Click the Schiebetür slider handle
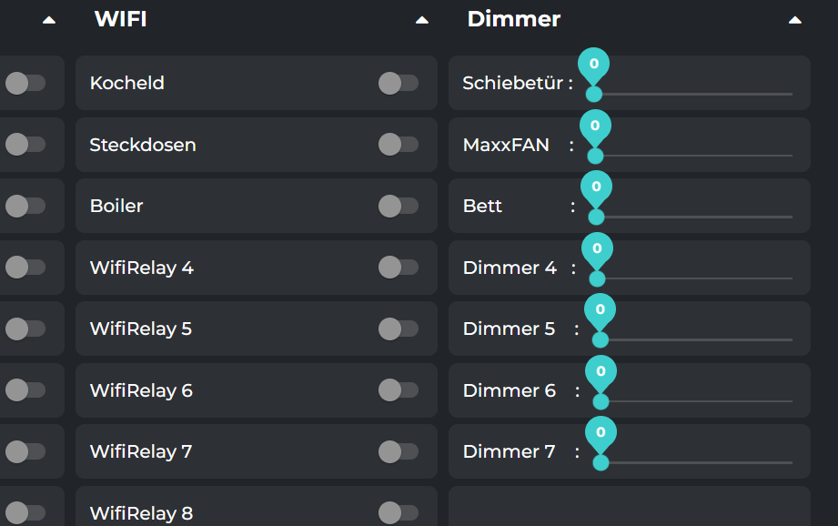This screenshot has width=838, height=526. 593,94
